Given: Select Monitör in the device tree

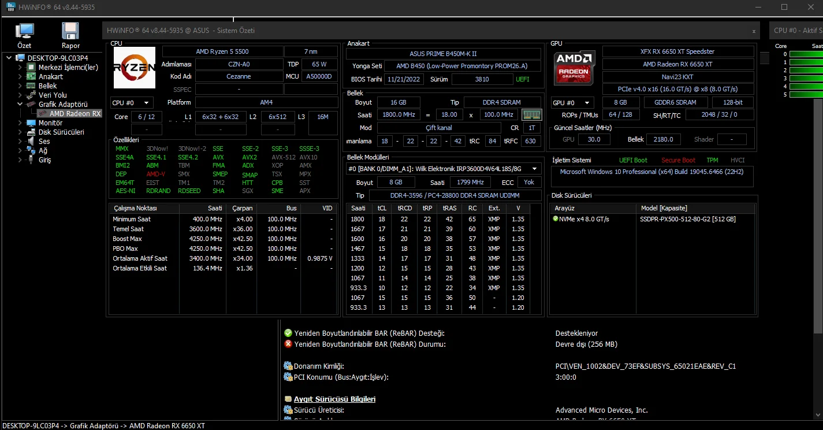Looking at the screenshot, I should 50,123.
